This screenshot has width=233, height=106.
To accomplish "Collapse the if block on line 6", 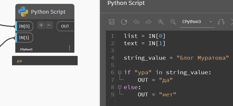I will [x=120, y=72].
